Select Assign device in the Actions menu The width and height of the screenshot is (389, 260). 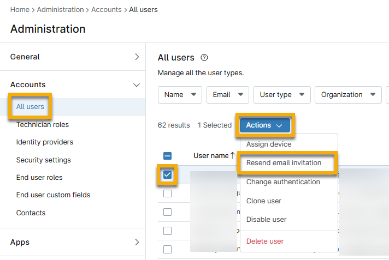[269, 144]
